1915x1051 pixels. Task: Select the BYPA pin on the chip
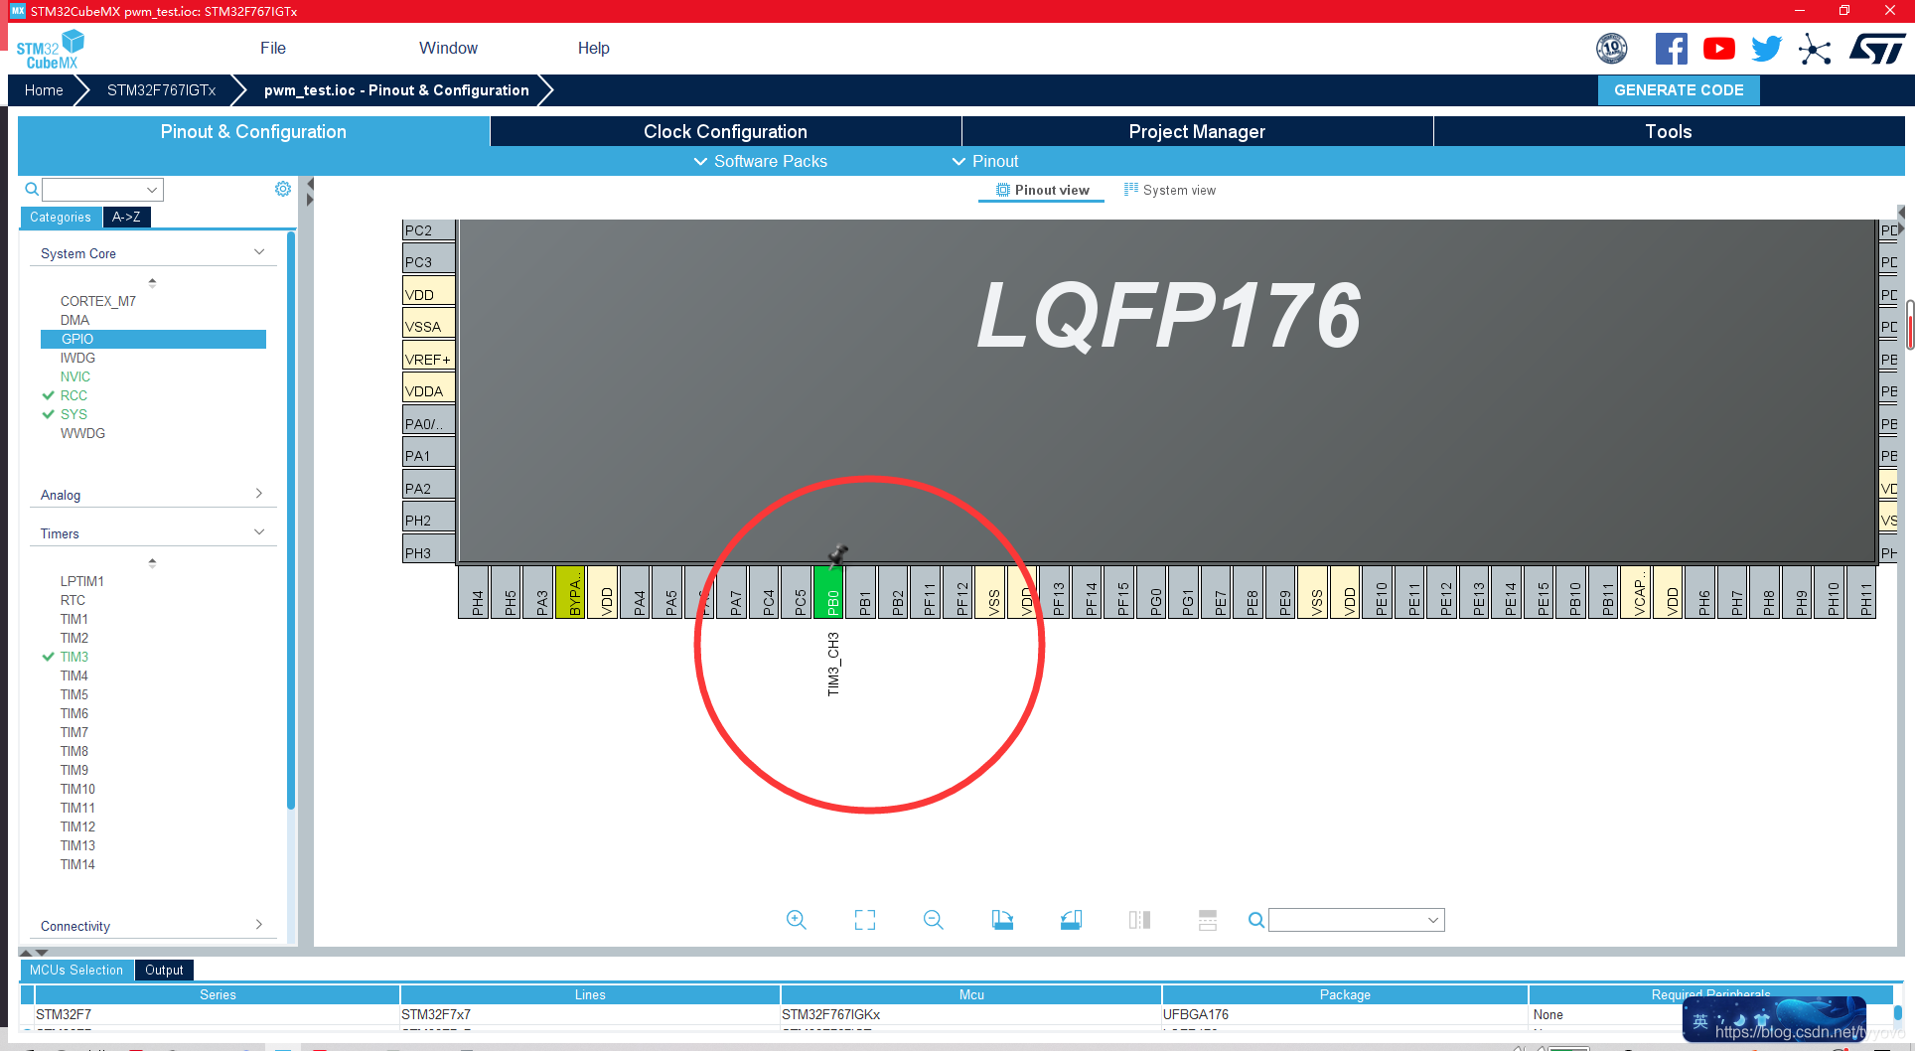coord(570,592)
